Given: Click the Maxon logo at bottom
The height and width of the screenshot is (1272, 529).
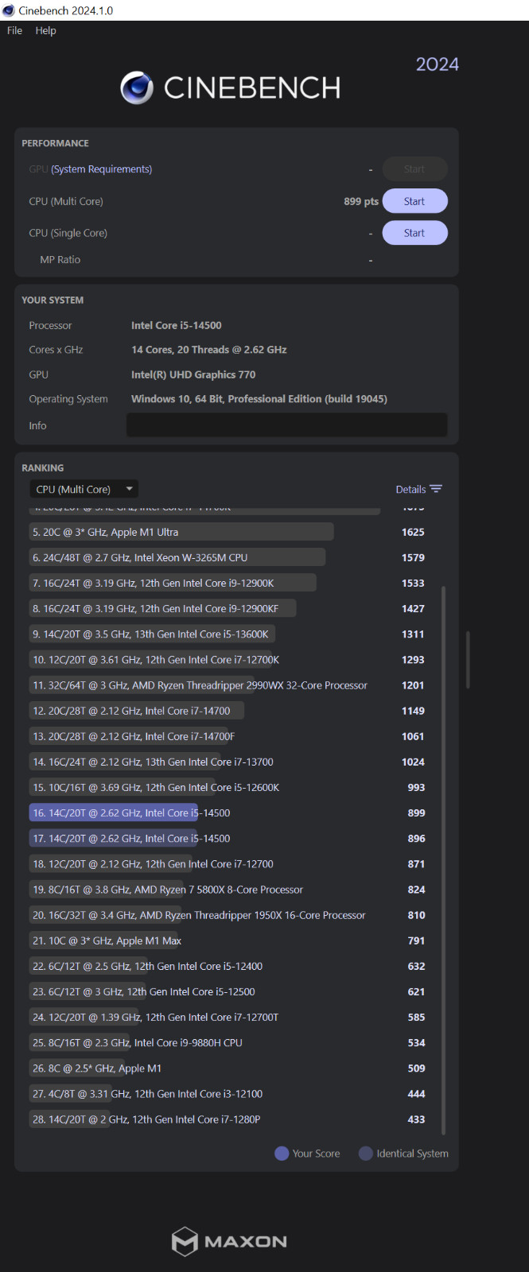Looking at the screenshot, I should point(229,1241).
